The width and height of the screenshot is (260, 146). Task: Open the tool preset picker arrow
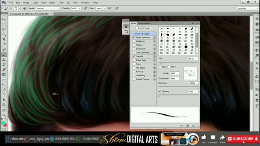coord(10,9)
